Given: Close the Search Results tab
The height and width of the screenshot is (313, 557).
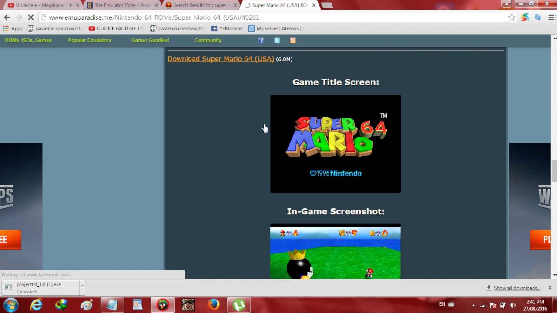Looking at the screenshot, I should 235,5.
